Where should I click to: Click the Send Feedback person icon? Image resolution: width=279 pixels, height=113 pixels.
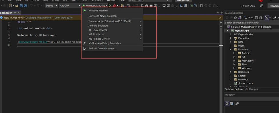pos(261,6)
